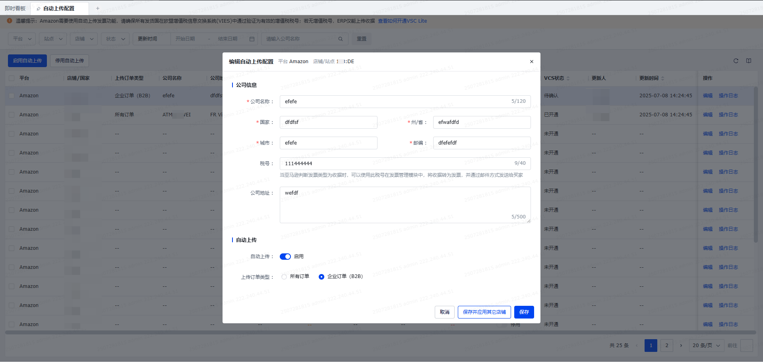Focus the 公司名称 input field
Image resolution: width=763 pixels, height=363 pixels.
click(405, 102)
